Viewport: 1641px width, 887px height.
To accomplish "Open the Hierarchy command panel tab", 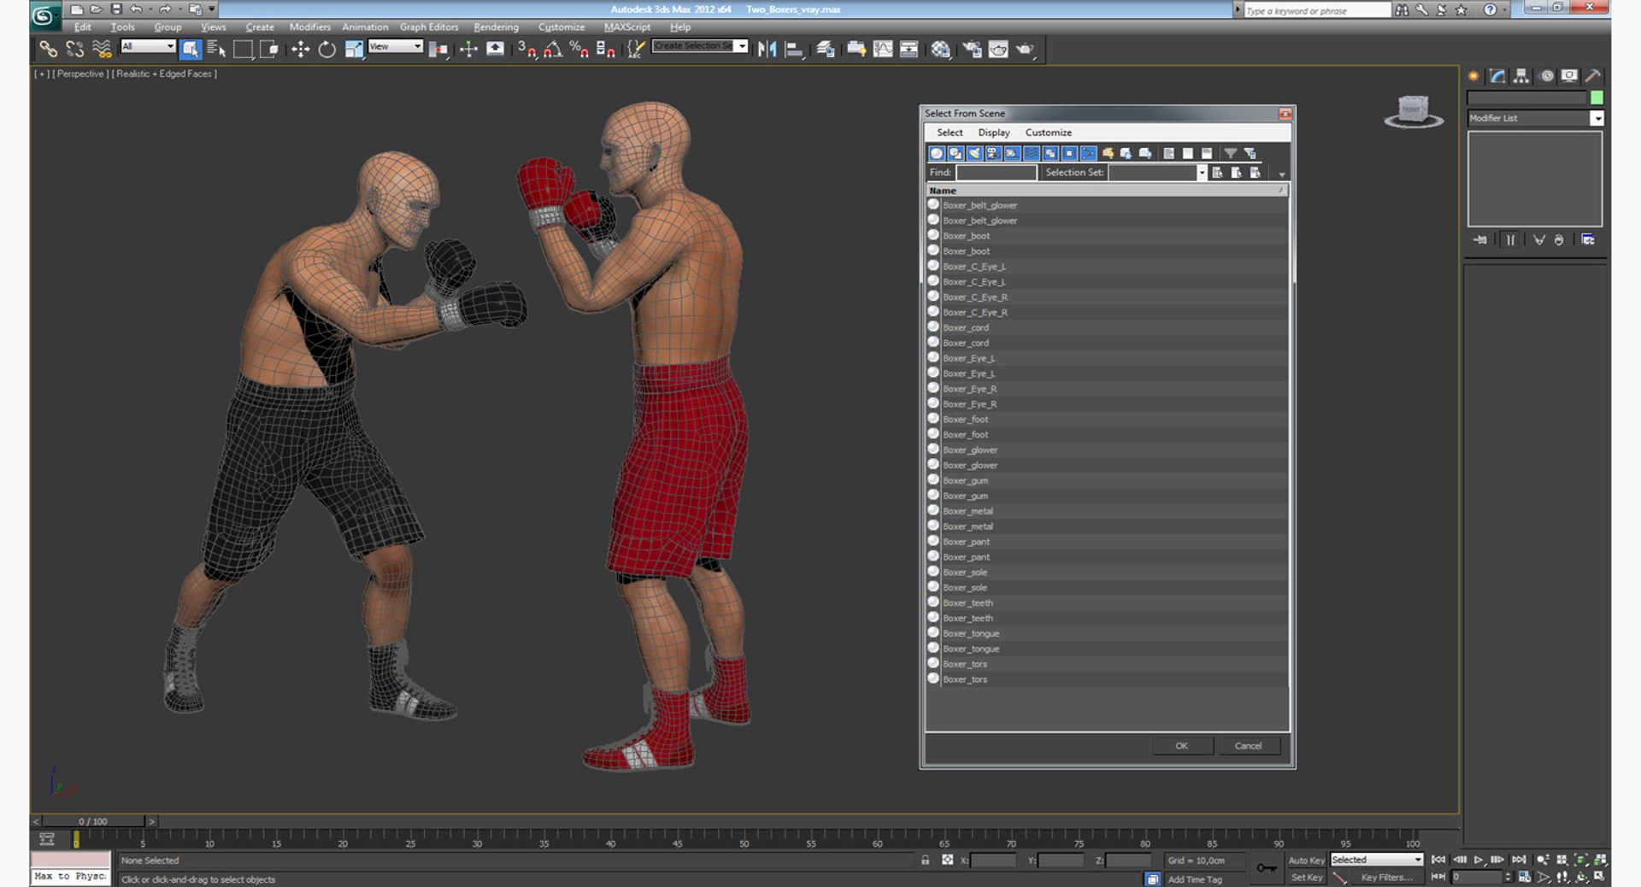I will 1520,76.
